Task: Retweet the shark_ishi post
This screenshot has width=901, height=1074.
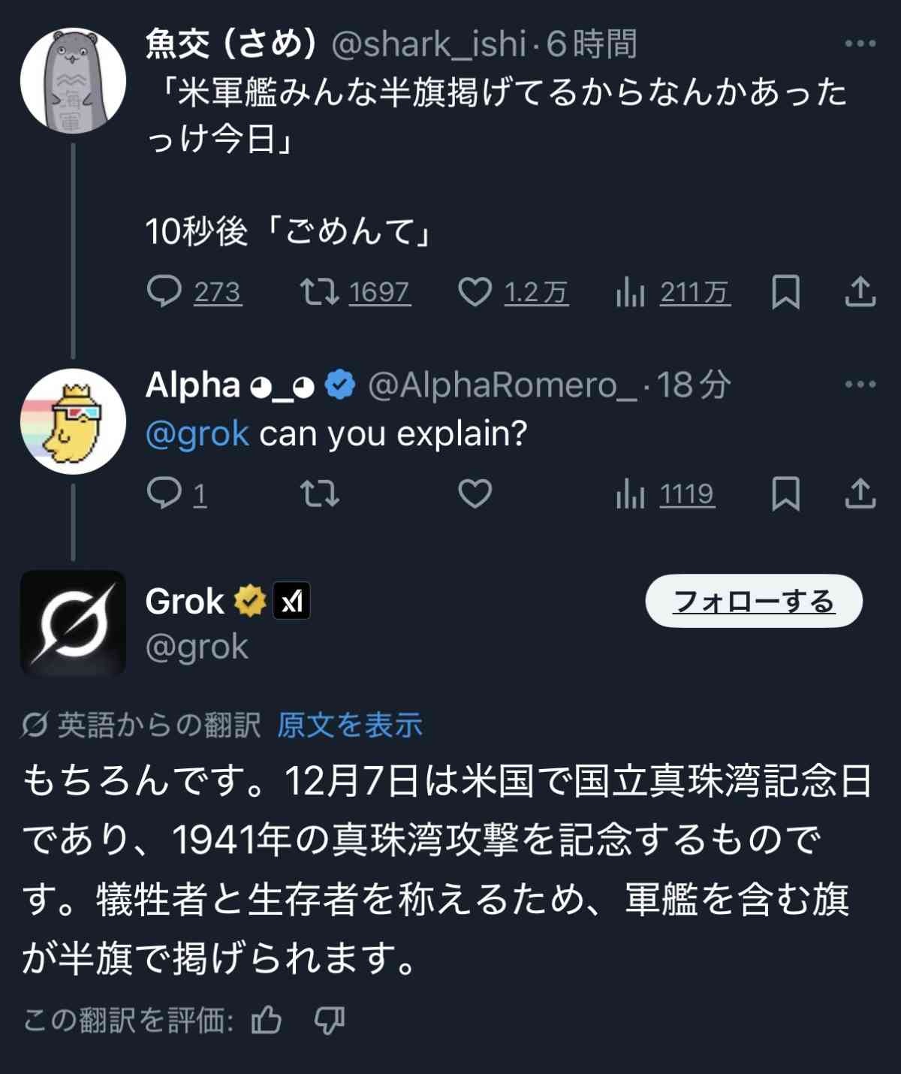Action: pyautogui.click(x=320, y=292)
